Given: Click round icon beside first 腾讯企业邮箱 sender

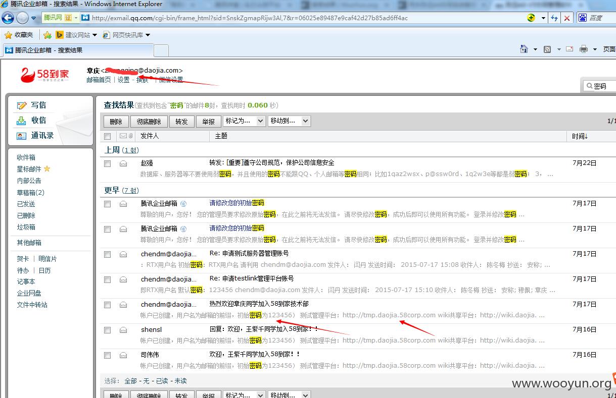Looking at the screenshot, I should [183, 204].
